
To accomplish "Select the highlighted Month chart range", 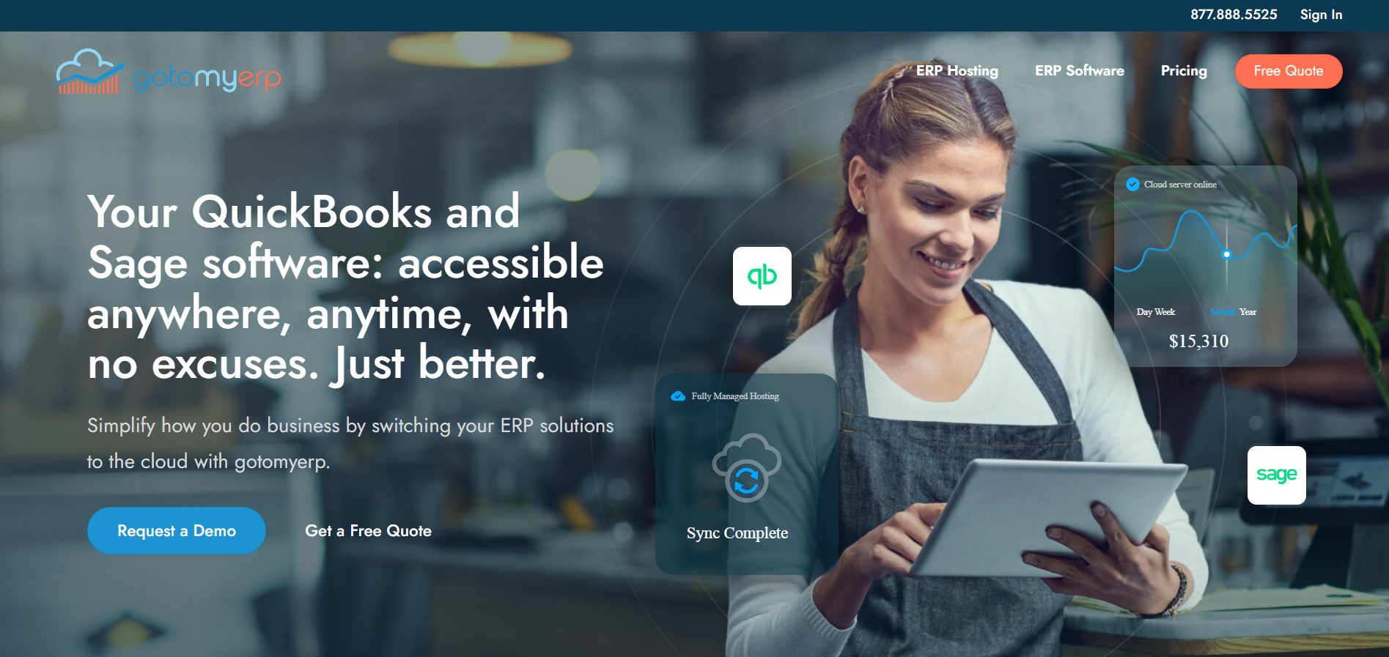I will point(1222,312).
